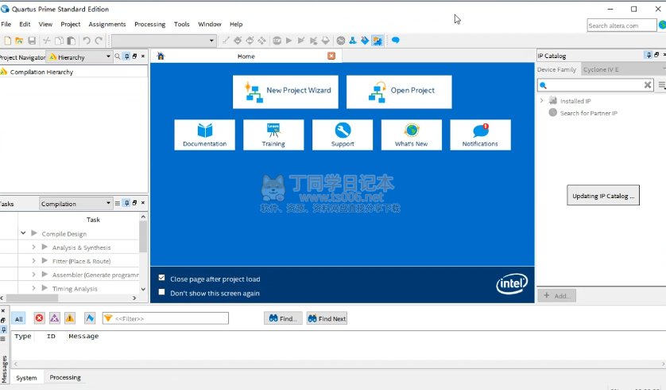Open the Assignments menu
This screenshot has width=666, height=390.
click(x=106, y=25)
